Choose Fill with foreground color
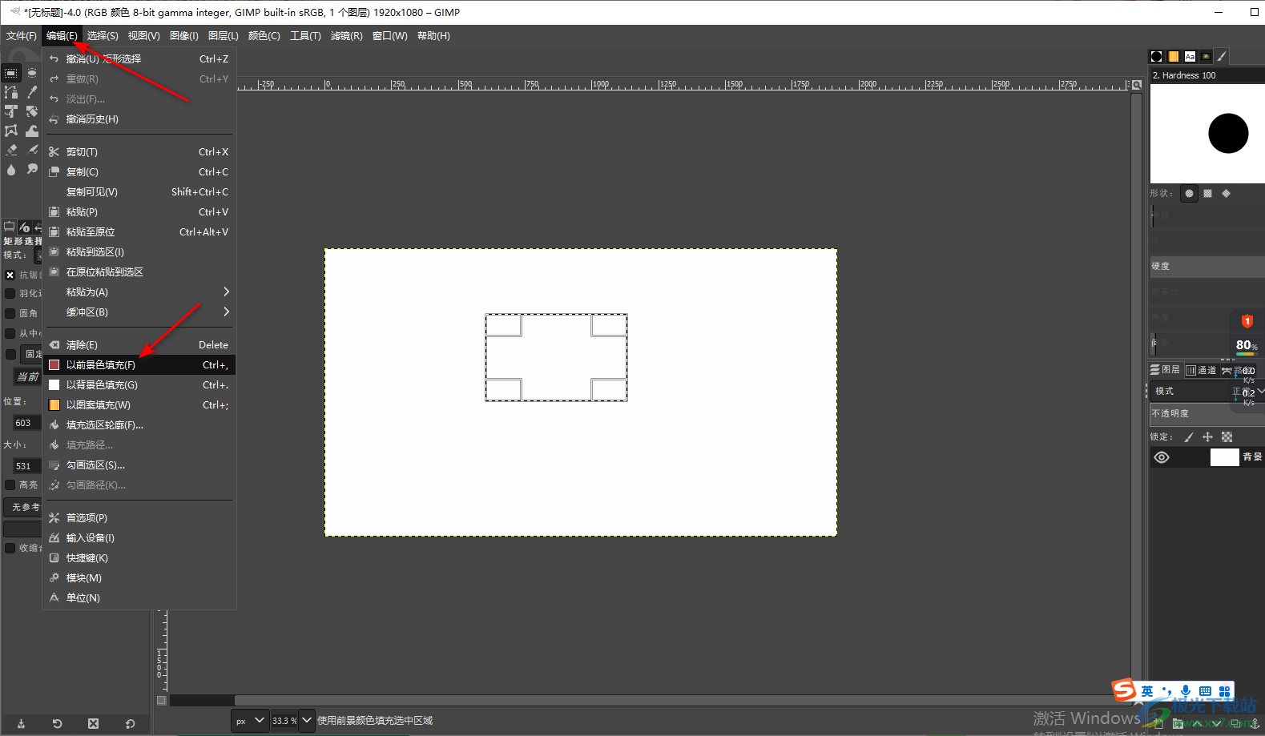This screenshot has width=1265, height=736. tap(139, 365)
